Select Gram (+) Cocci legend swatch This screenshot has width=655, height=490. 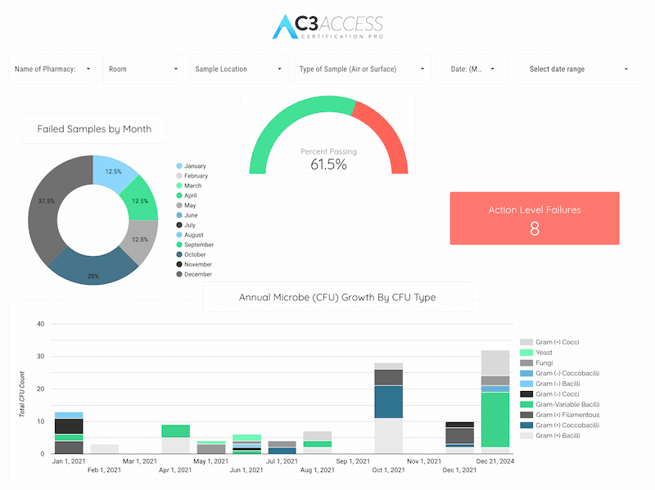pos(526,342)
